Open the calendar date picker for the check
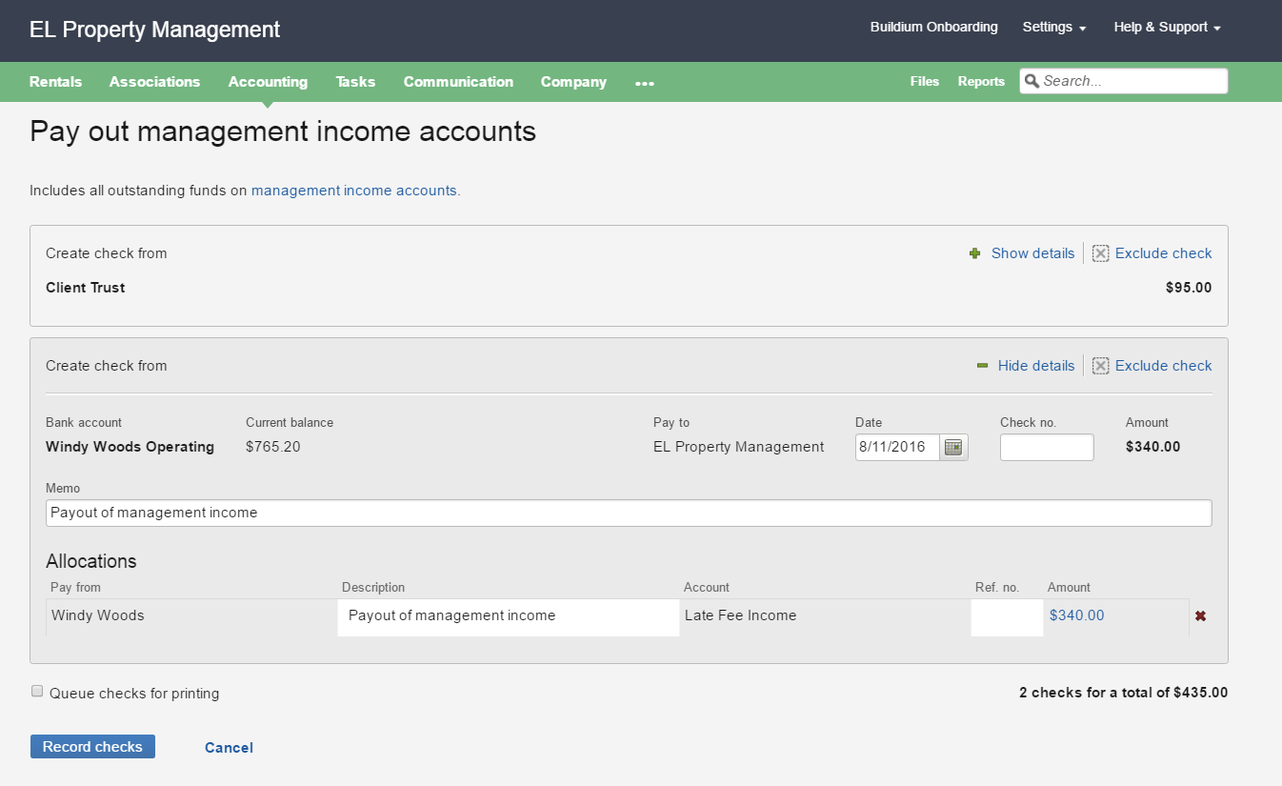The width and height of the screenshot is (1282, 786). click(x=952, y=447)
